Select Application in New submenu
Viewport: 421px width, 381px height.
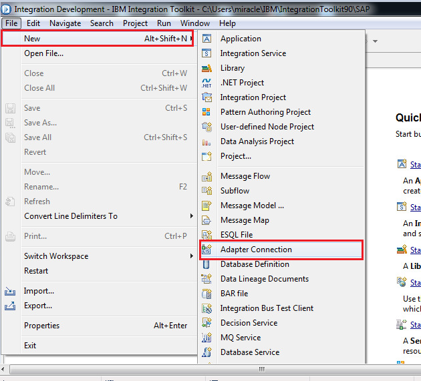point(281,39)
